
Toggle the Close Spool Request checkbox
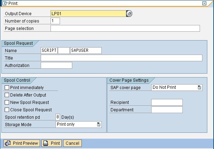[x=7, y=110]
